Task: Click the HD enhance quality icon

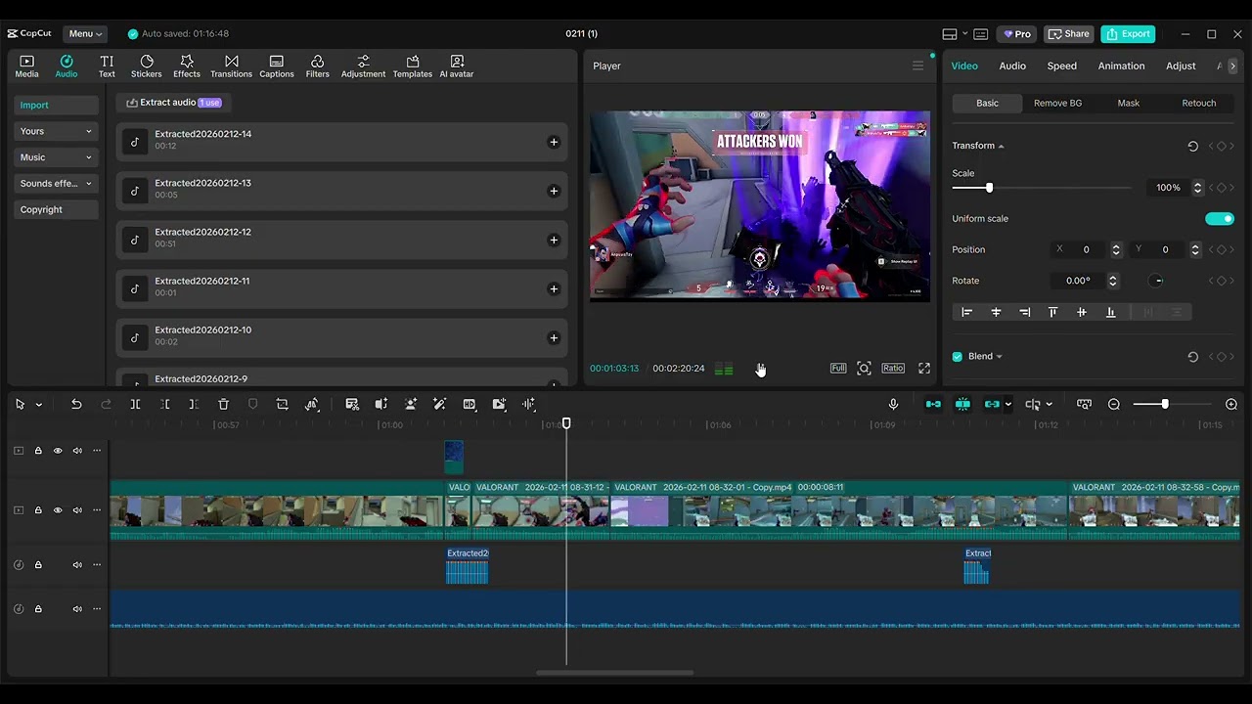Action: point(469,404)
